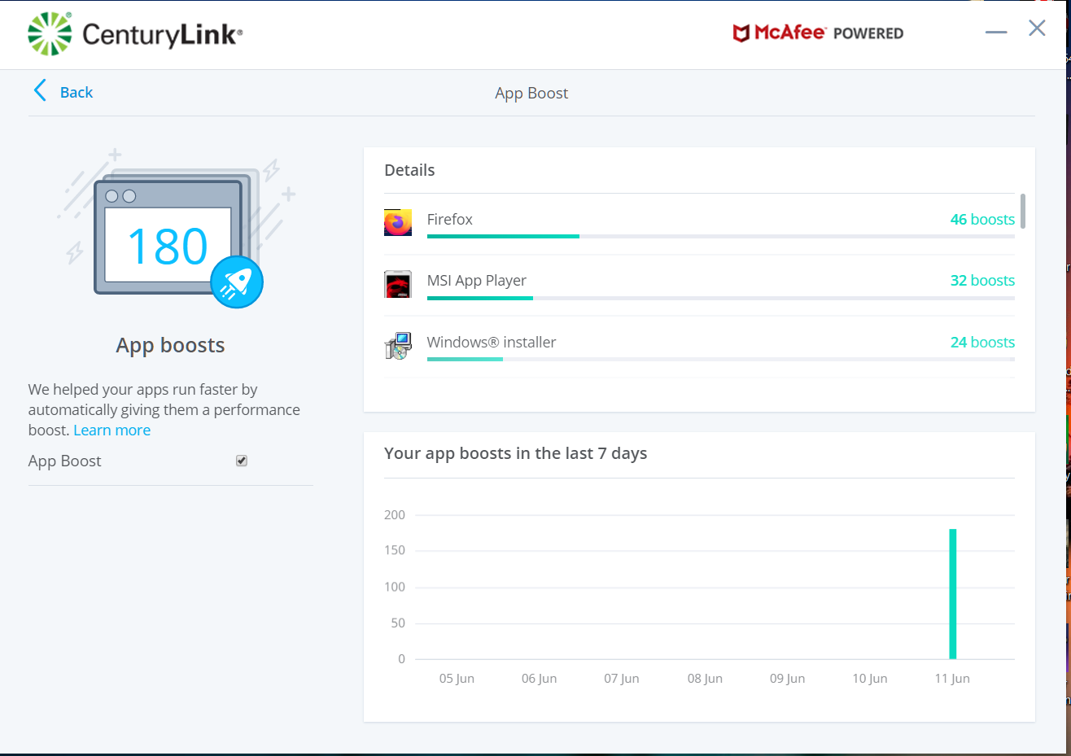Click the Details list scrollbar thumb
The height and width of the screenshot is (756, 1071).
click(1022, 211)
